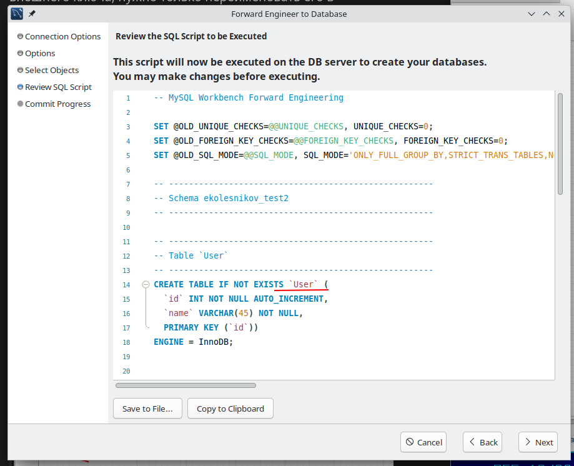Image resolution: width=574 pixels, height=466 pixels.
Task: Click the horizontal scrollbar below the script
Action: click(186, 385)
